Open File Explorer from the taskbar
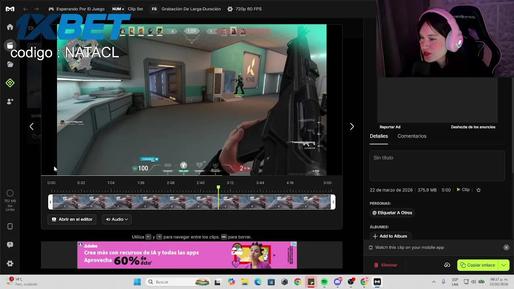 point(244,282)
